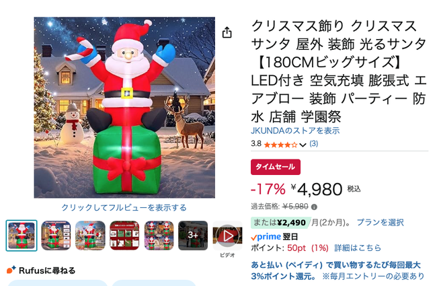This screenshot has height=286, width=437.
Task: Select the red green accessories thumbnail
Action: click(124, 236)
